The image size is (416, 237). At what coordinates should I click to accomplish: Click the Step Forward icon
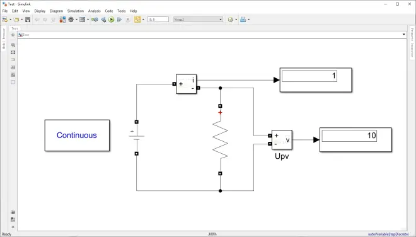click(x=119, y=20)
